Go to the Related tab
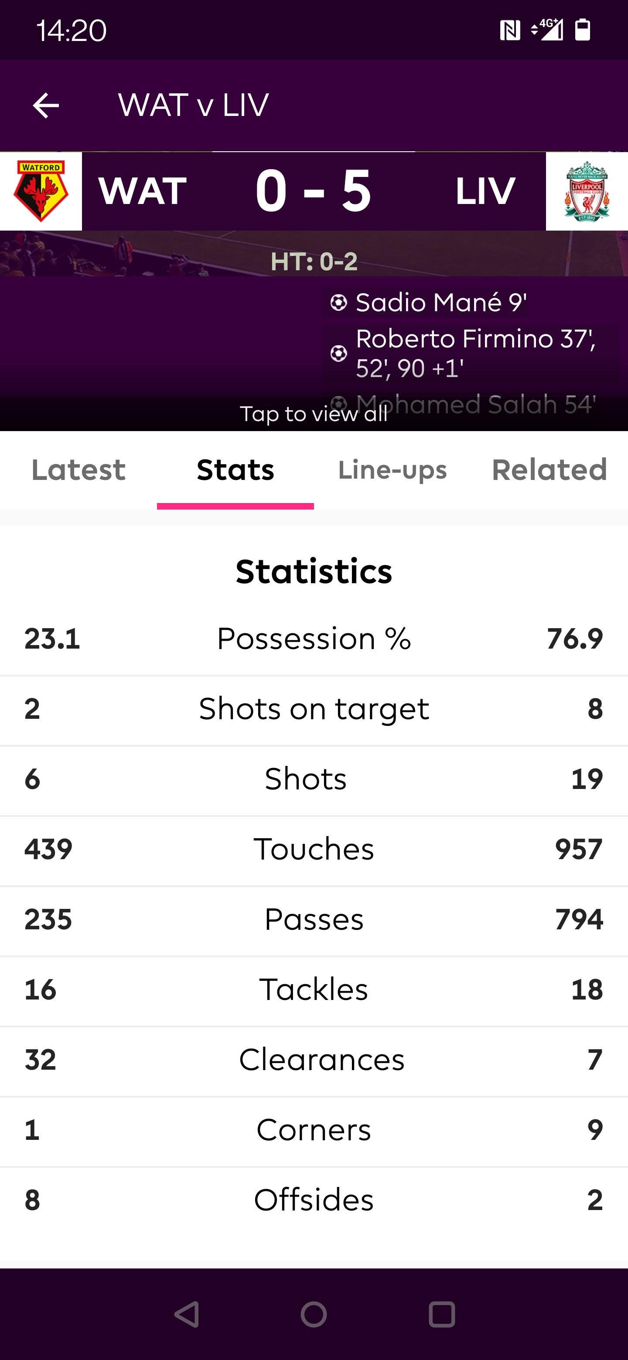 549,470
